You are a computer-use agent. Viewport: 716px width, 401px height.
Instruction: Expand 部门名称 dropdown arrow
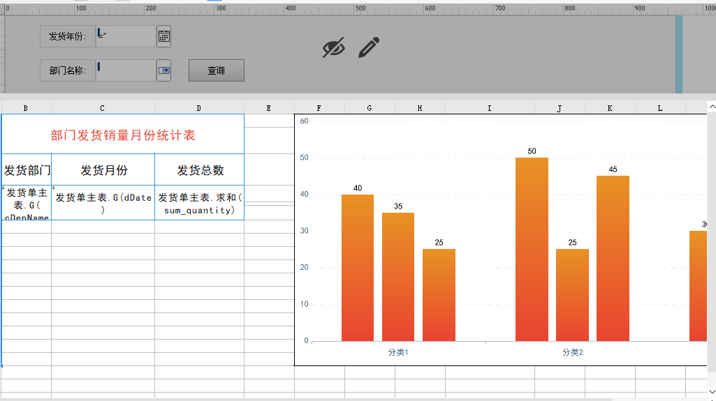click(163, 70)
